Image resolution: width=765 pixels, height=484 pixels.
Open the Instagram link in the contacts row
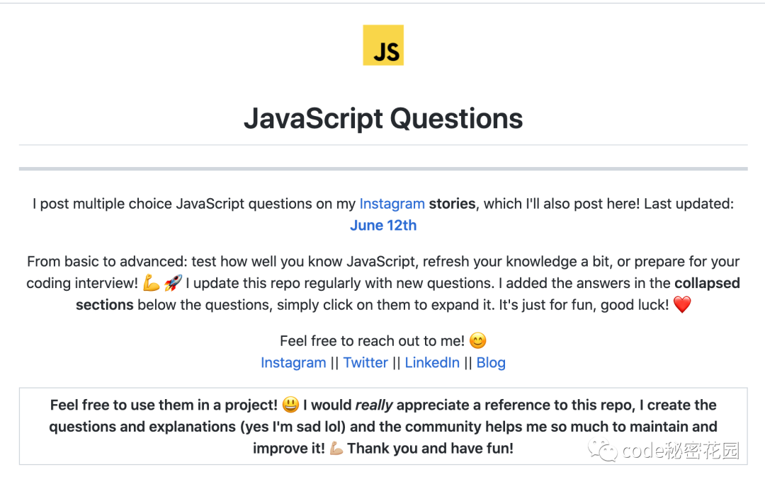[x=293, y=362]
